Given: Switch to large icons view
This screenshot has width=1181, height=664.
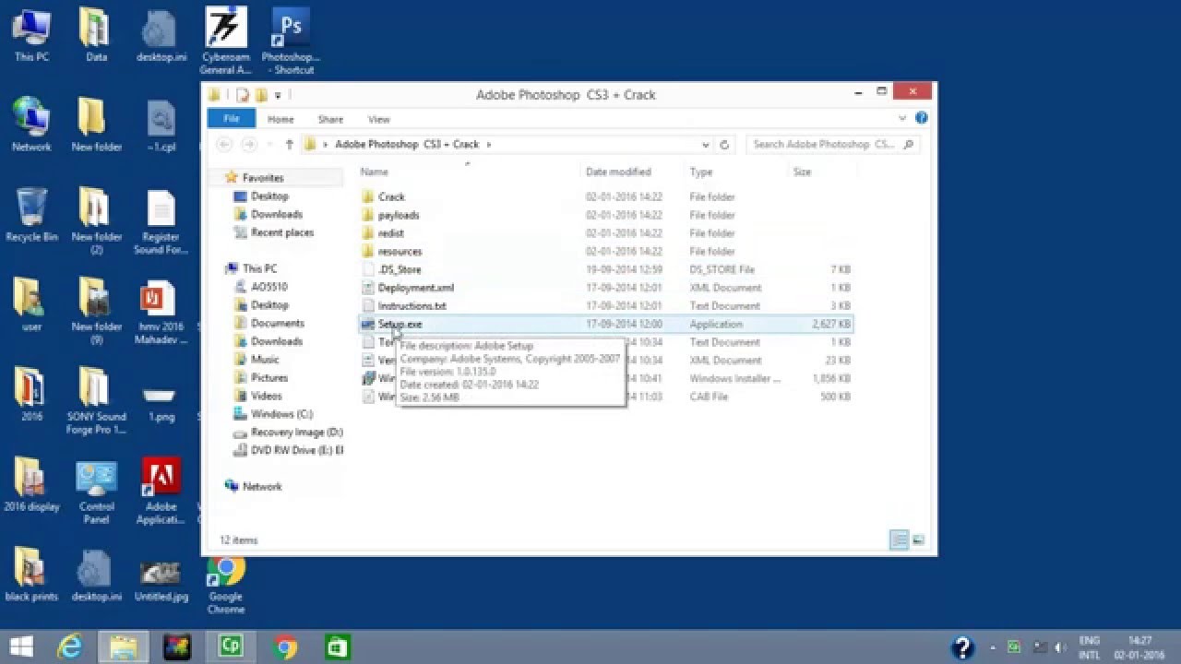Looking at the screenshot, I should pyautogui.click(x=917, y=540).
